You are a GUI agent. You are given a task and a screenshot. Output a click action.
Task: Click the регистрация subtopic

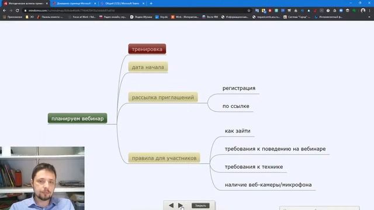click(x=239, y=88)
